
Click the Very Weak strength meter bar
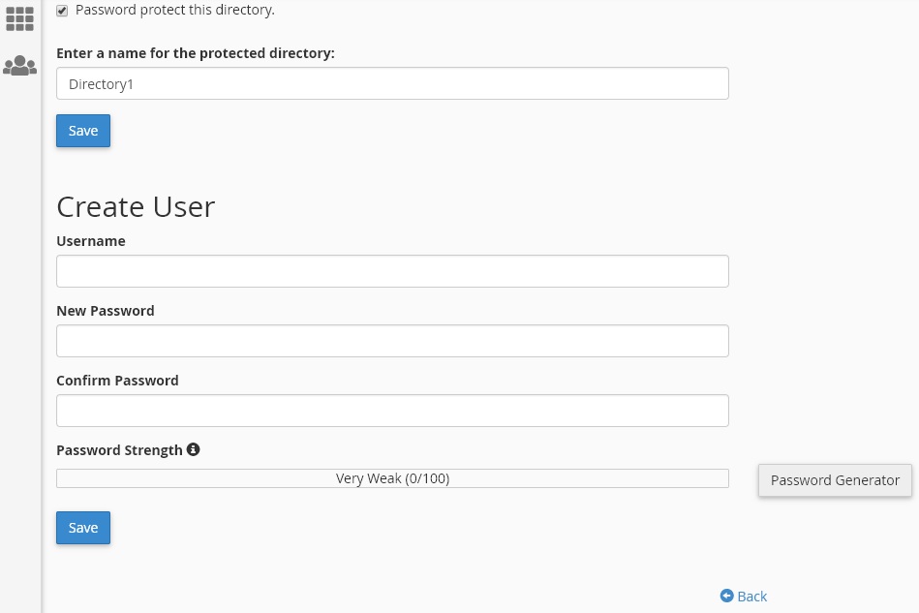[x=393, y=478]
